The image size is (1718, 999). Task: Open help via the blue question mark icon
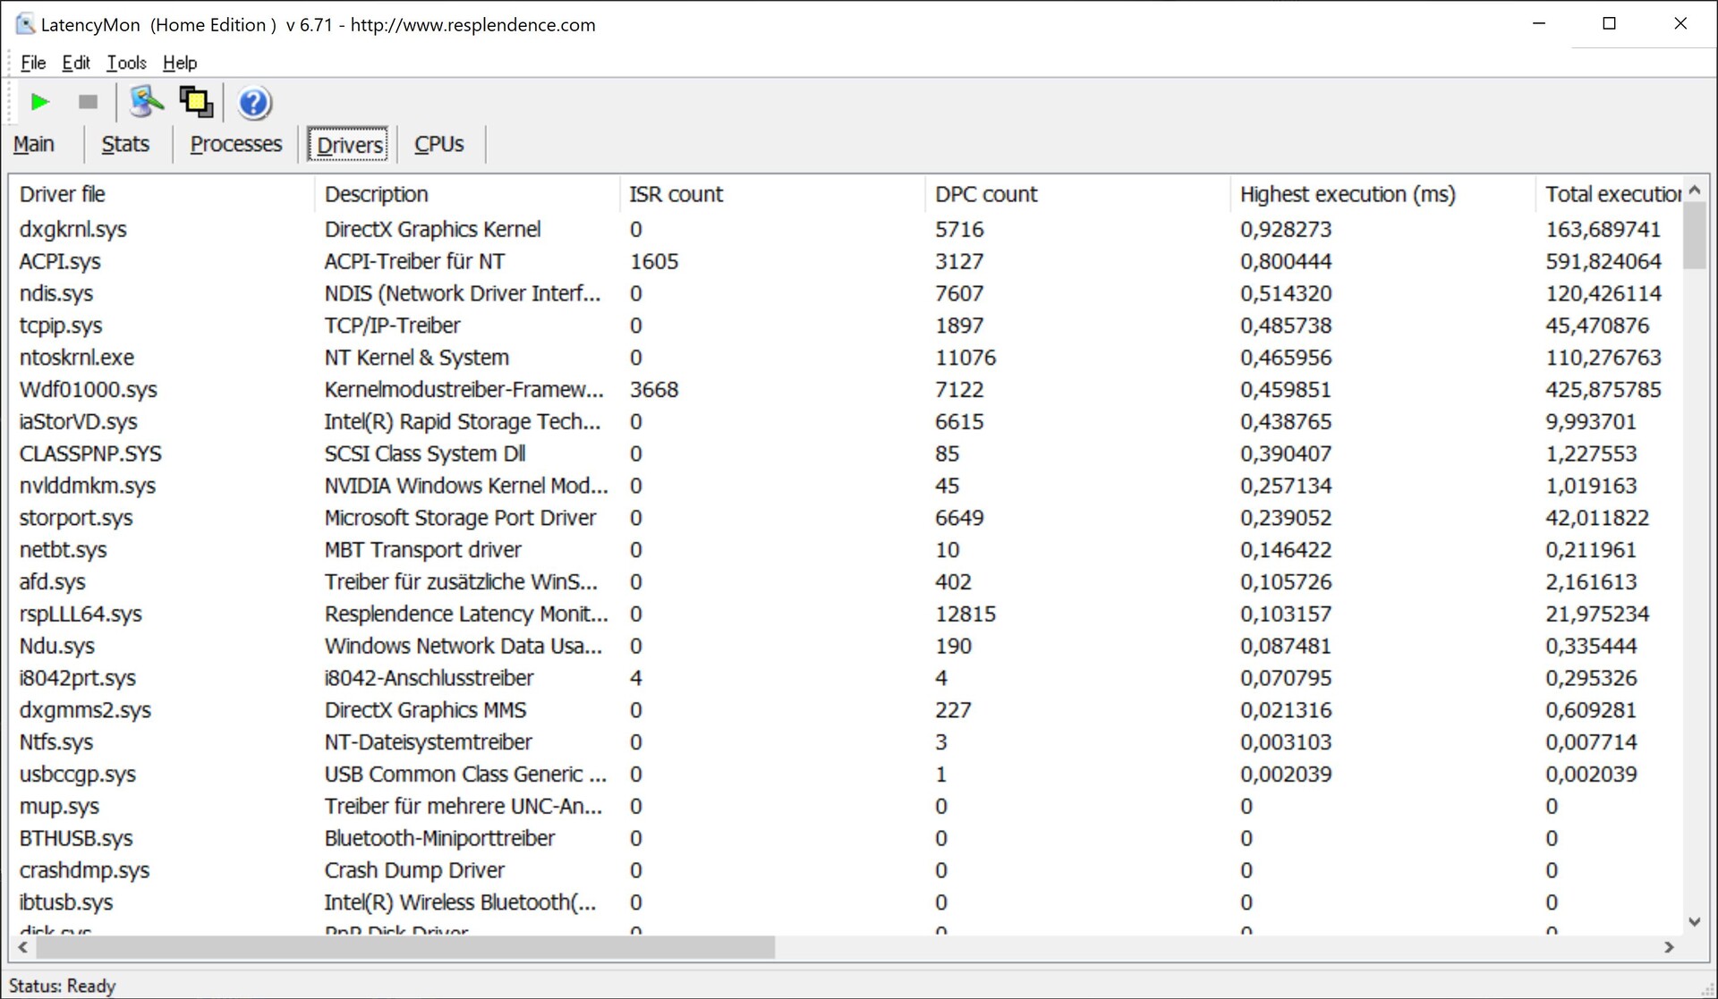point(254,103)
